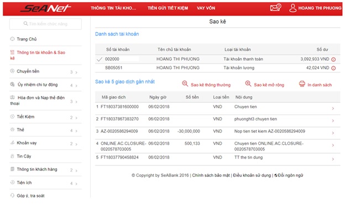This screenshot has width=345, height=214.
Task: Click the Khoản vay sidebar icon
Action: coord(12,143)
